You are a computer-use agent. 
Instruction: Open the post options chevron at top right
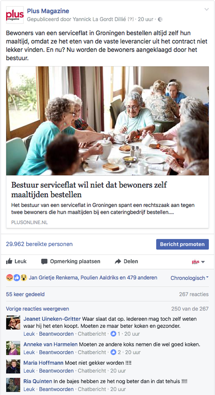pyautogui.click(x=207, y=10)
